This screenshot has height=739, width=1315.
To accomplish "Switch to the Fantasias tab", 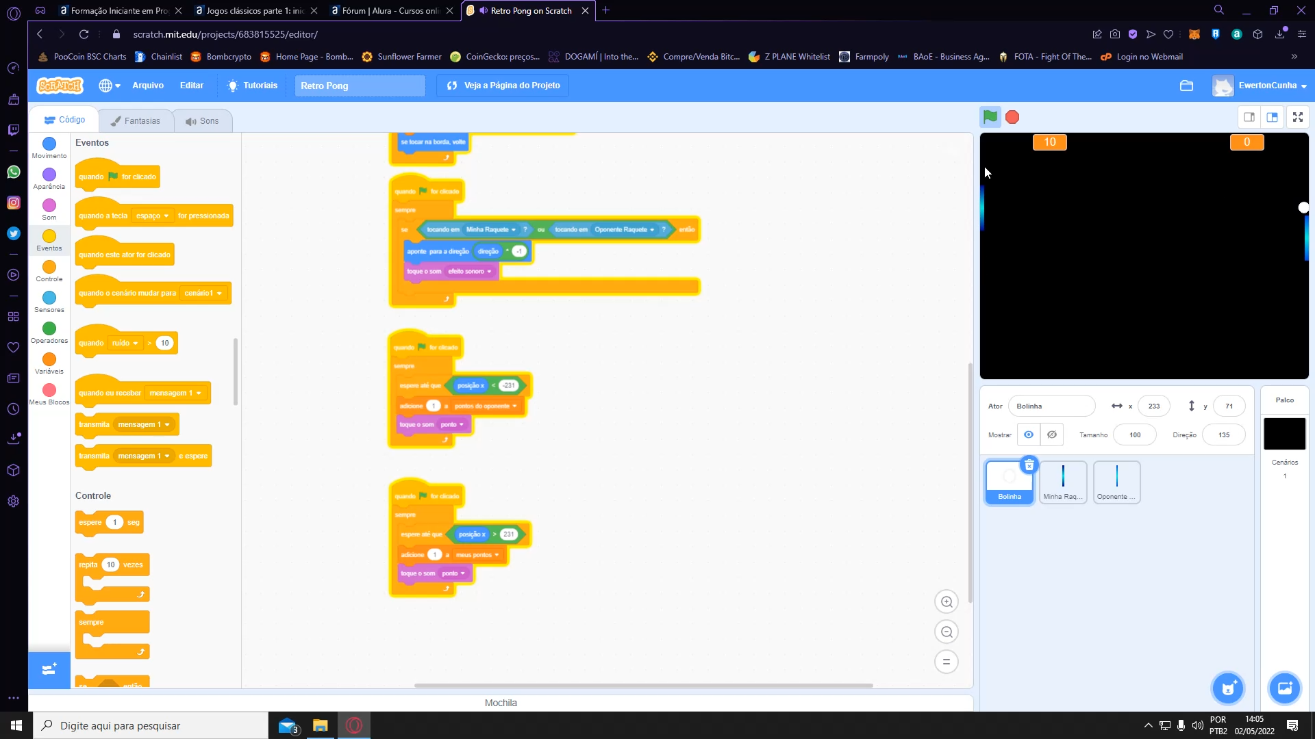I will tap(135, 121).
